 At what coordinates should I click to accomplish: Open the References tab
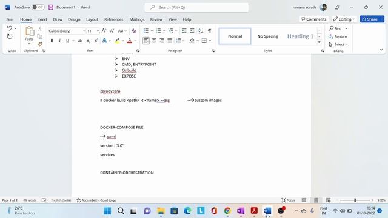click(x=113, y=19)
